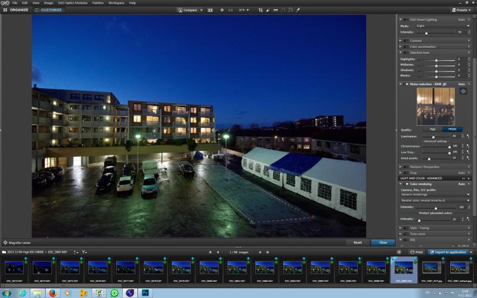Open the Smart Lighting Mode dropdown
Screen dimensions: 477x298
pos(442,26)
